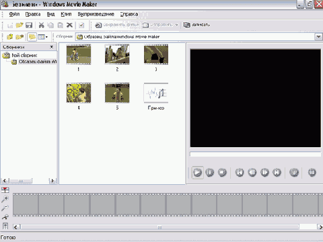Open the Send movie dropdown arrow
The height and width of the screenshot is (242, 323).
tap(177, 25)
